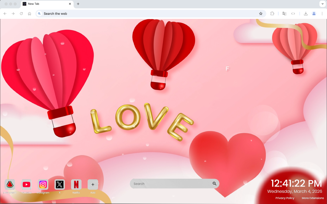Click the Google Translate extension icon
This screenshot has width=327, height=204.
(x=284, y=14)
